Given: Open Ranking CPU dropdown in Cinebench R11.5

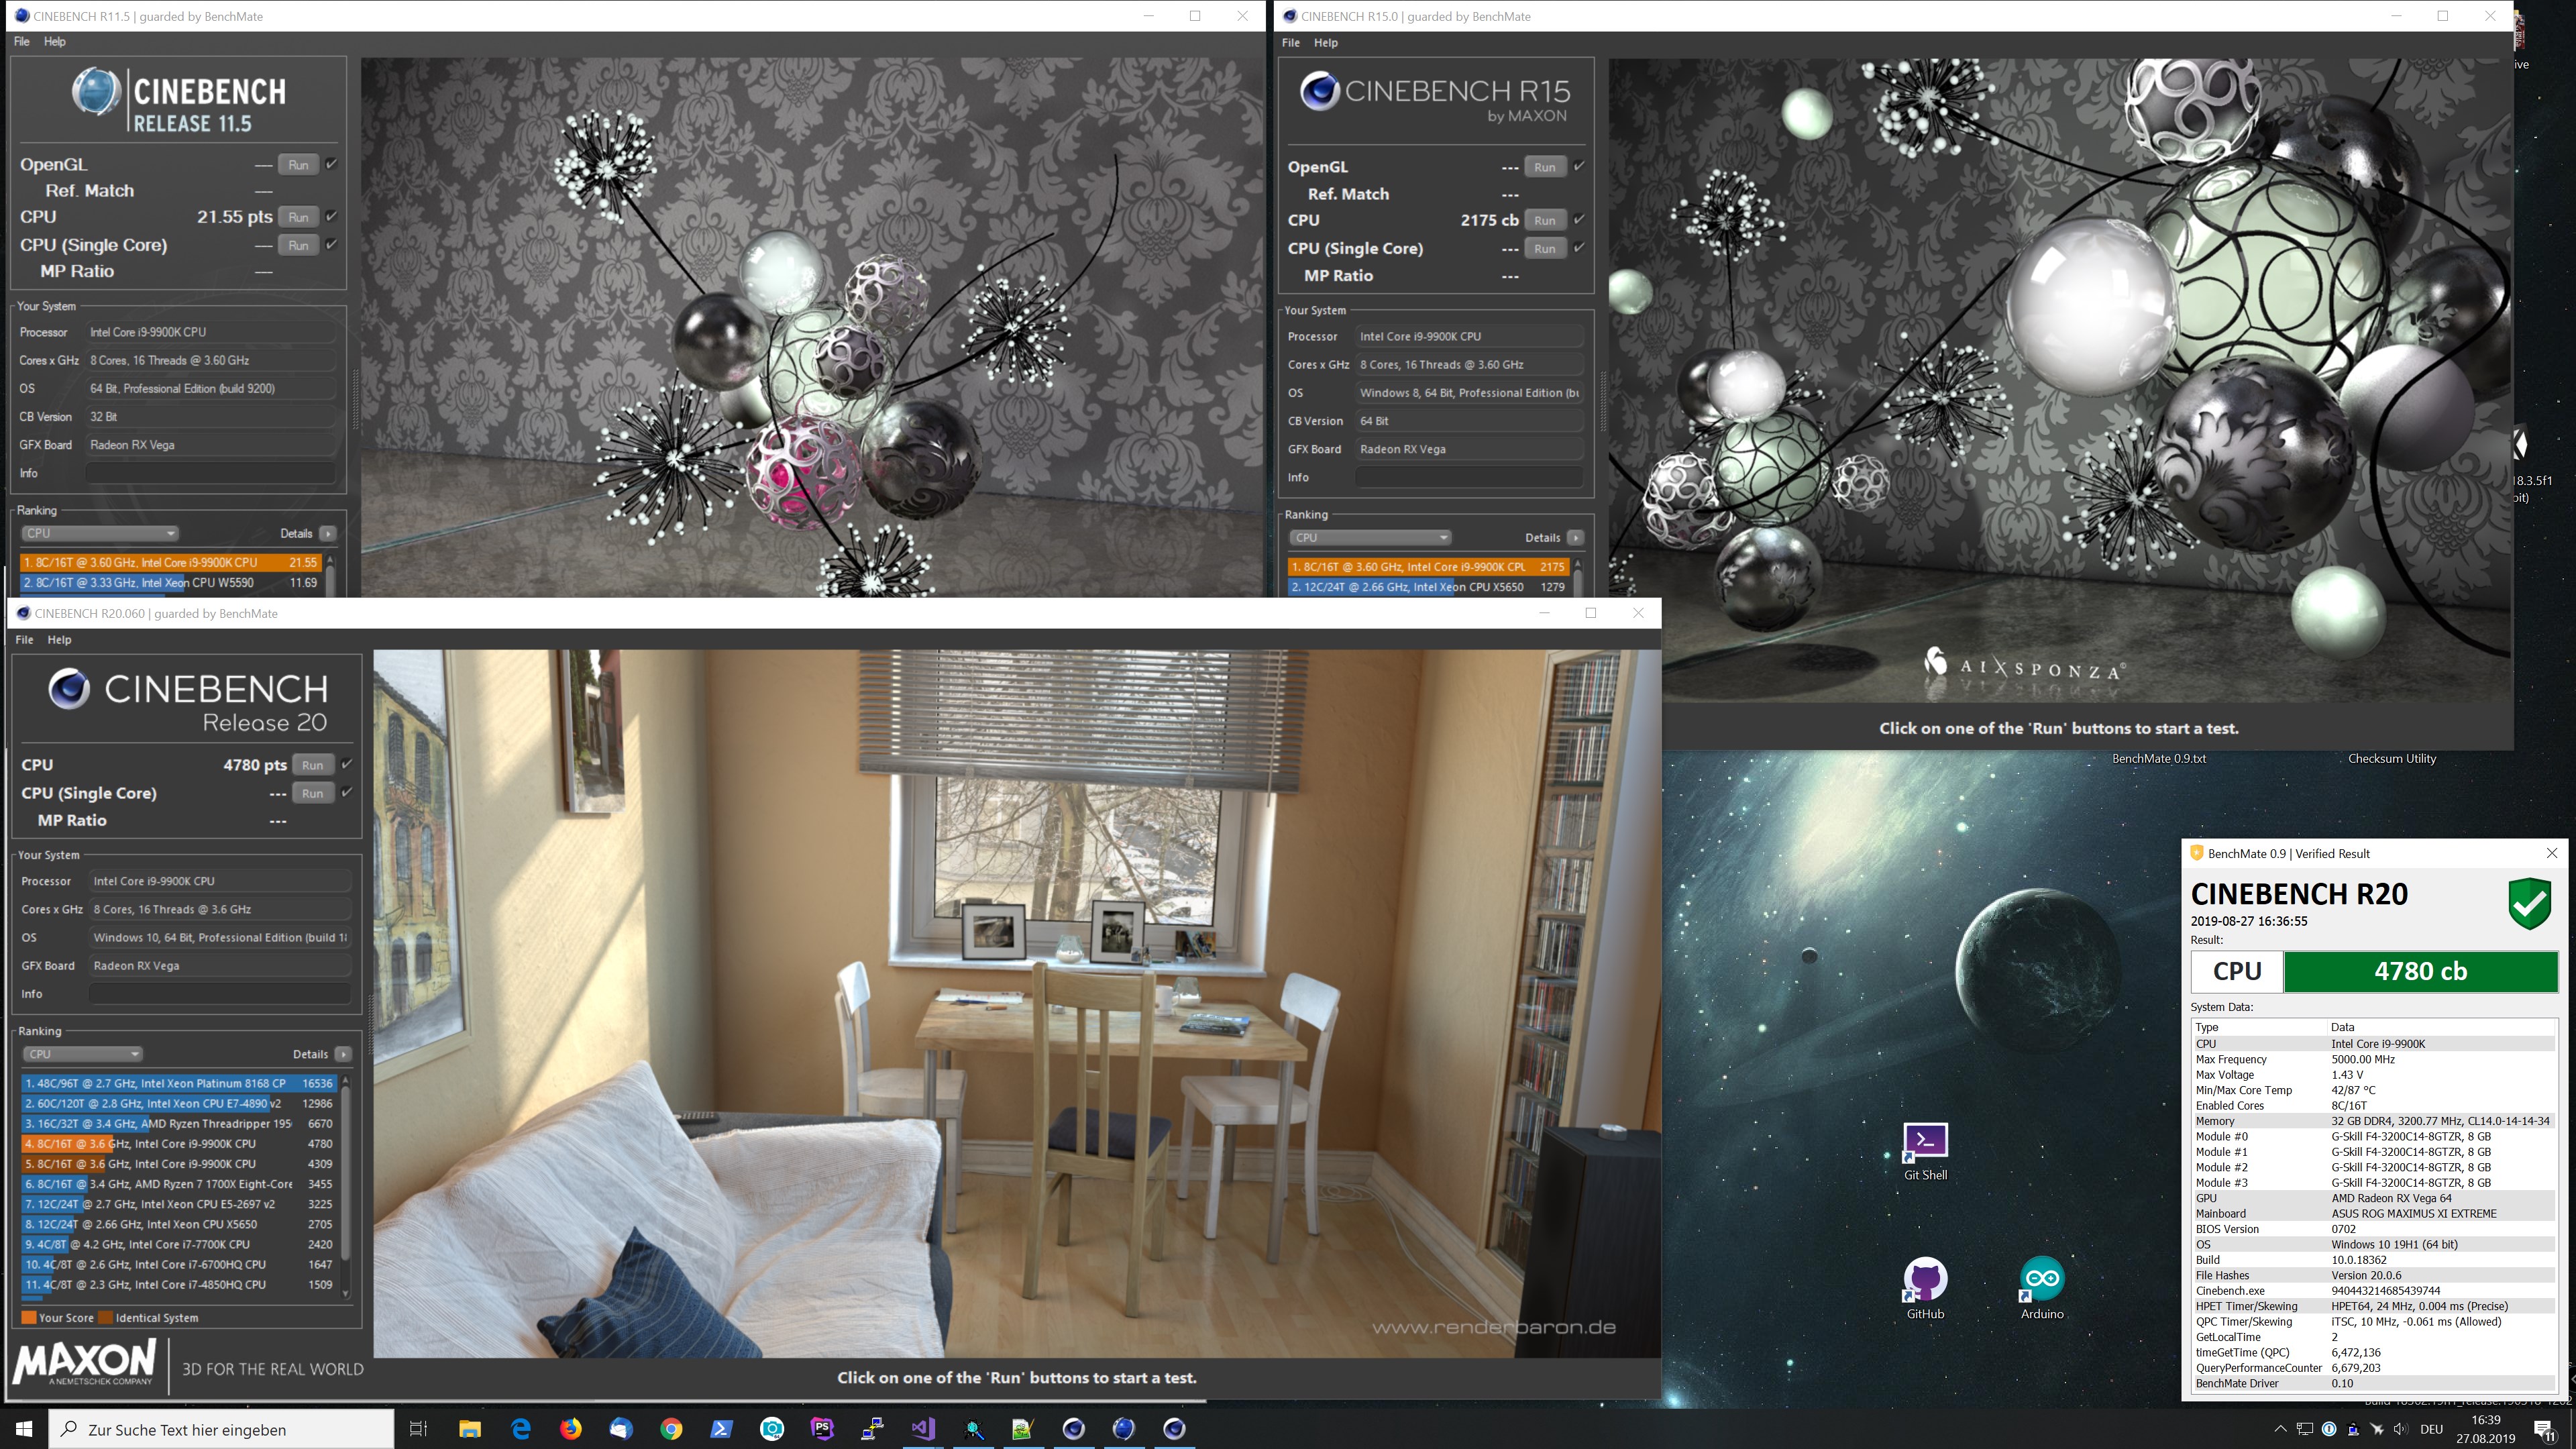Looking at the screenshot, I should pos(100,533).
